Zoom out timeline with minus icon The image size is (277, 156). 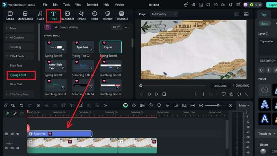[201, 105]
